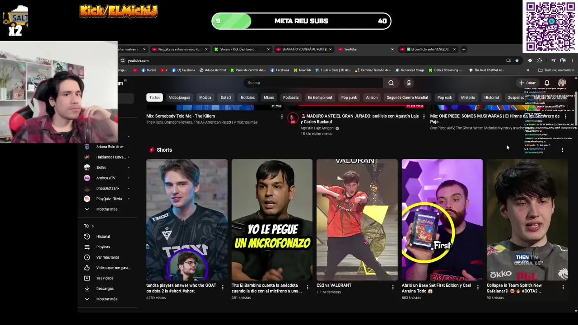Select the Podcasts filter chip

(x=291, y=97)
